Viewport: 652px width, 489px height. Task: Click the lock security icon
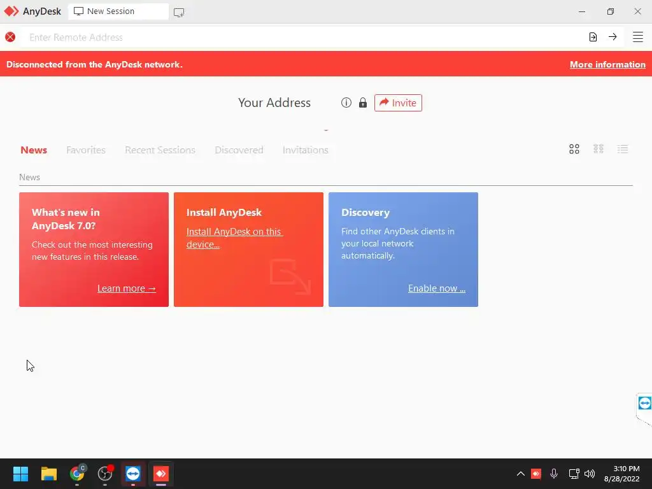coord(363,103)
